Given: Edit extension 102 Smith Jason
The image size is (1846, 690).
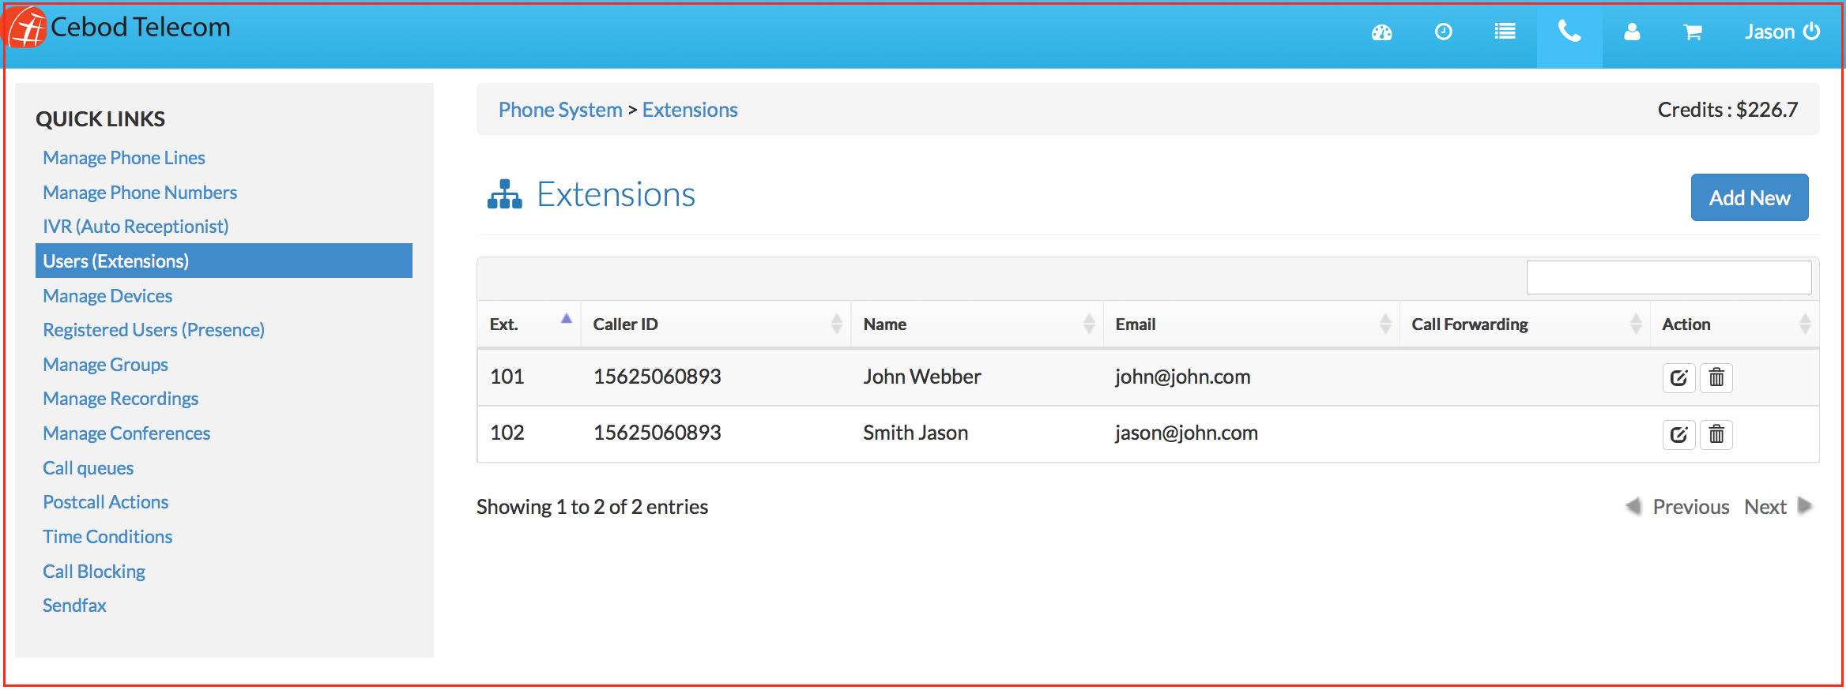Looking at the screenshot, I should (1678, 434).
